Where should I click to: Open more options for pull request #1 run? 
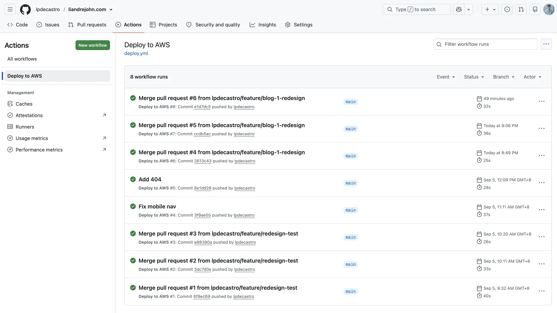[x=542, y=291]
